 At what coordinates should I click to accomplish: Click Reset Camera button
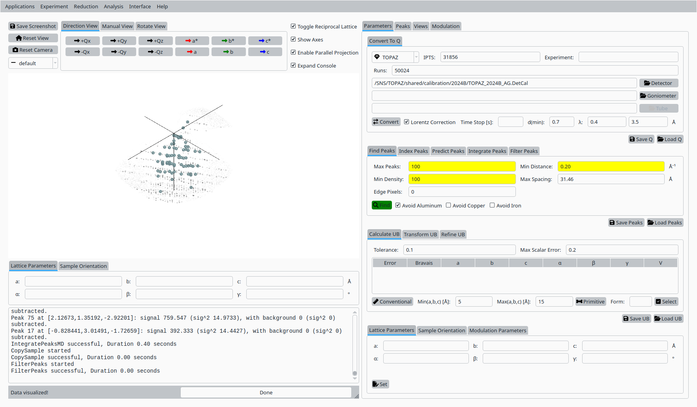coord(33,50)
